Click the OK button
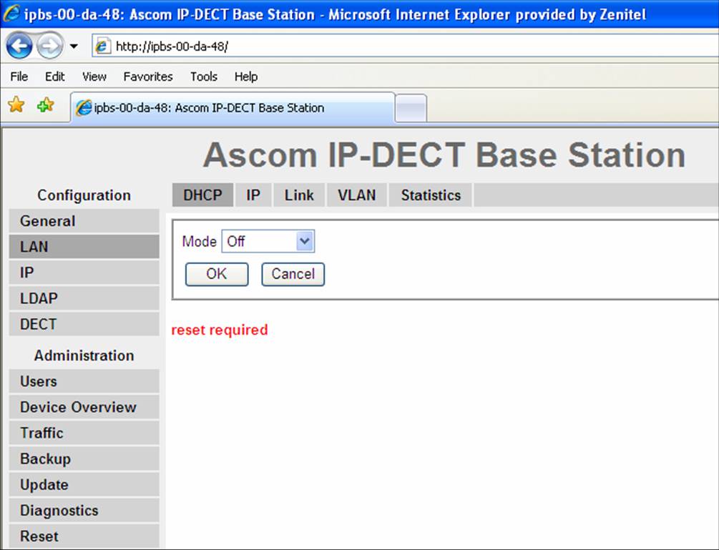This screenshot has width=719, height=550. click(216, 274)
